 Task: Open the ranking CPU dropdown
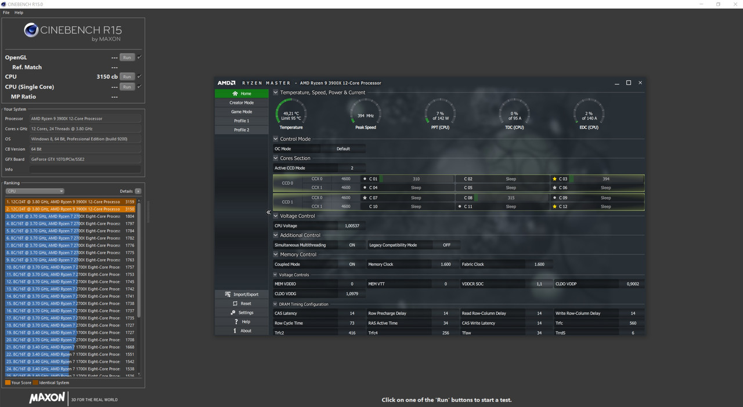click(35, 191)
